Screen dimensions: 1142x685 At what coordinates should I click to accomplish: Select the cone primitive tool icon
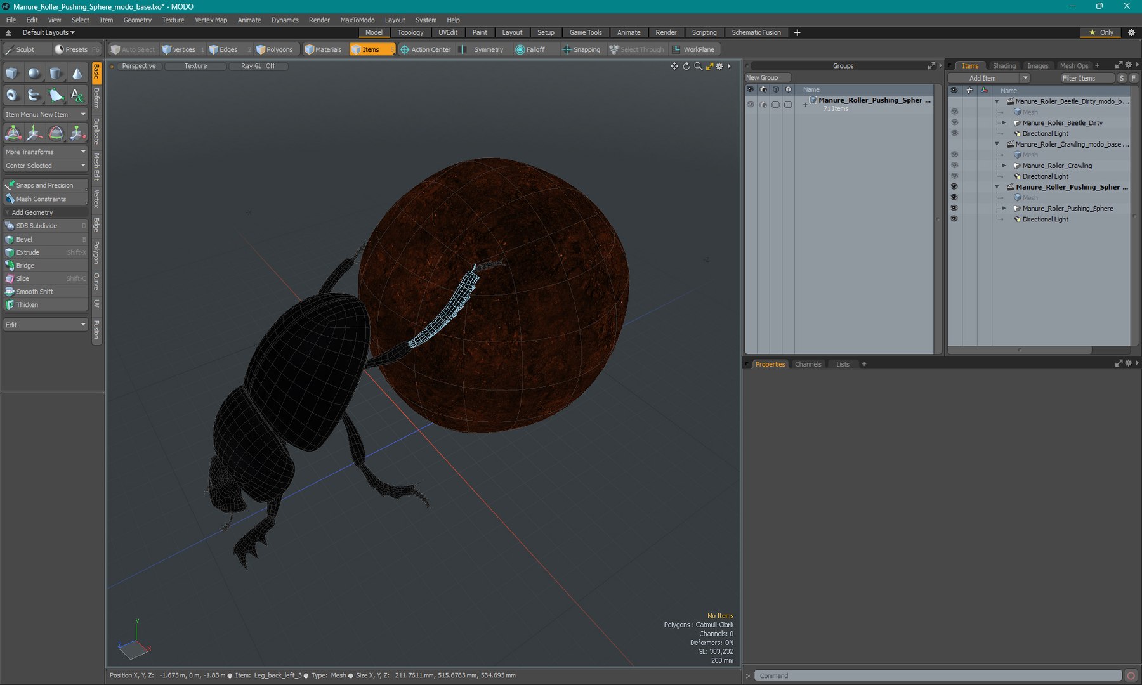pyautogui.click(x=77, y=74)
